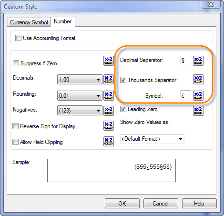The image size is (224, 216).
Task: Click the OK button
Action: [122, 203]
